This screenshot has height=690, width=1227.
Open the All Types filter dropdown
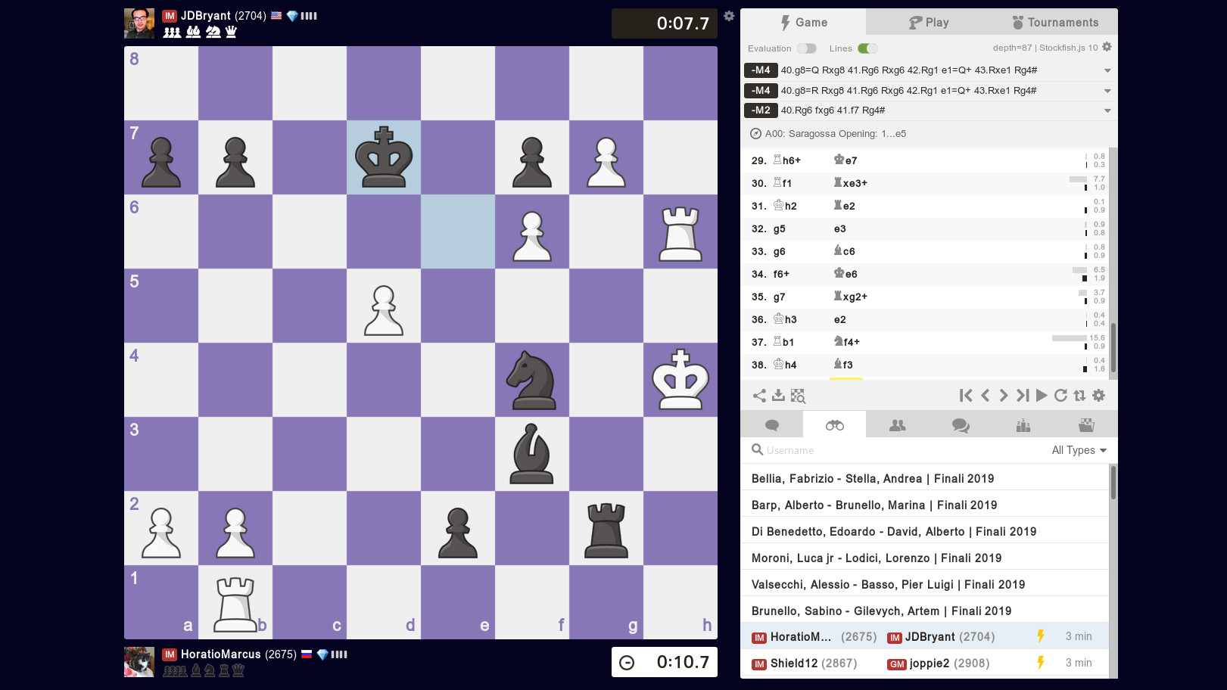(1079, 449)
